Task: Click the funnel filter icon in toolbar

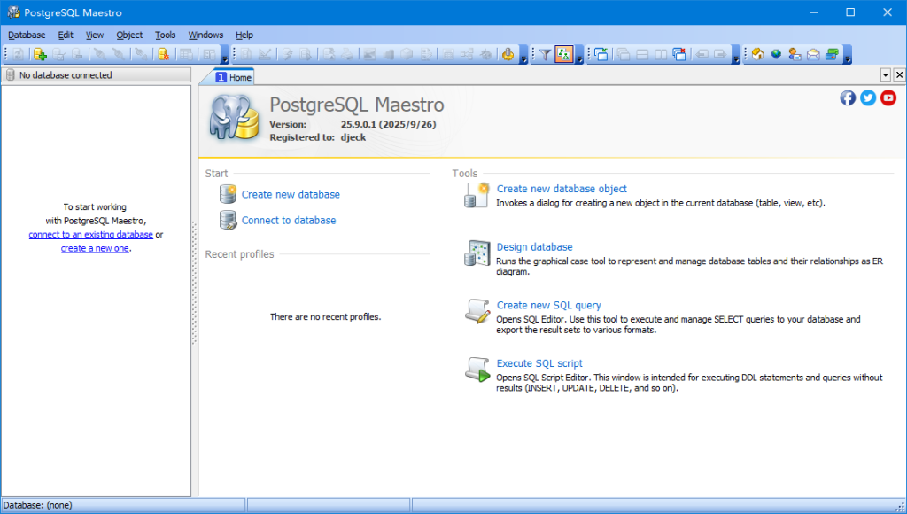Action: 546,55
